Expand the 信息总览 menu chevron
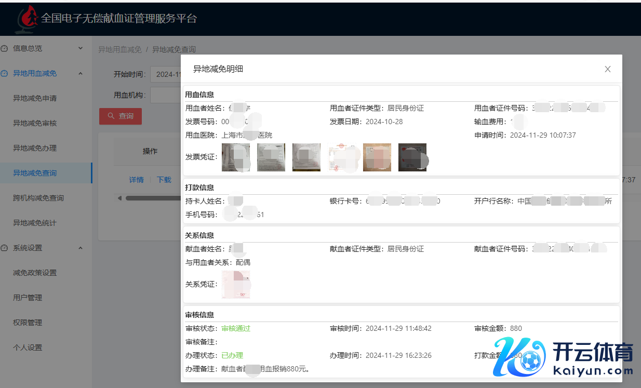The height and width of the screenshot is (388, 641). pyautogui.click(x=81, y=48)
